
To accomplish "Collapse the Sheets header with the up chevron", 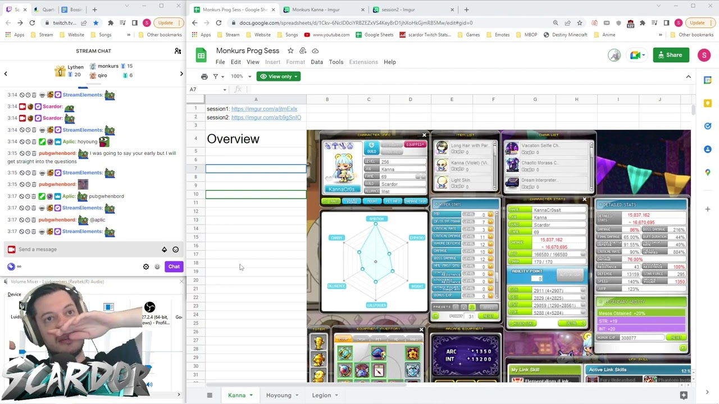I will [x=688, y=76].
